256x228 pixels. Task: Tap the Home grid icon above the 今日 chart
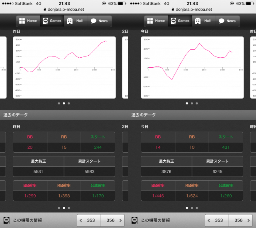click(150, 21)
